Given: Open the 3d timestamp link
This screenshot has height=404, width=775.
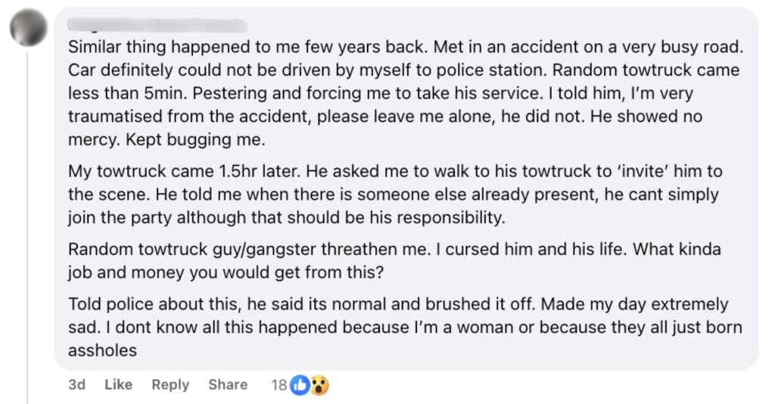Looking at the screenshot, I should pos(76,385).
